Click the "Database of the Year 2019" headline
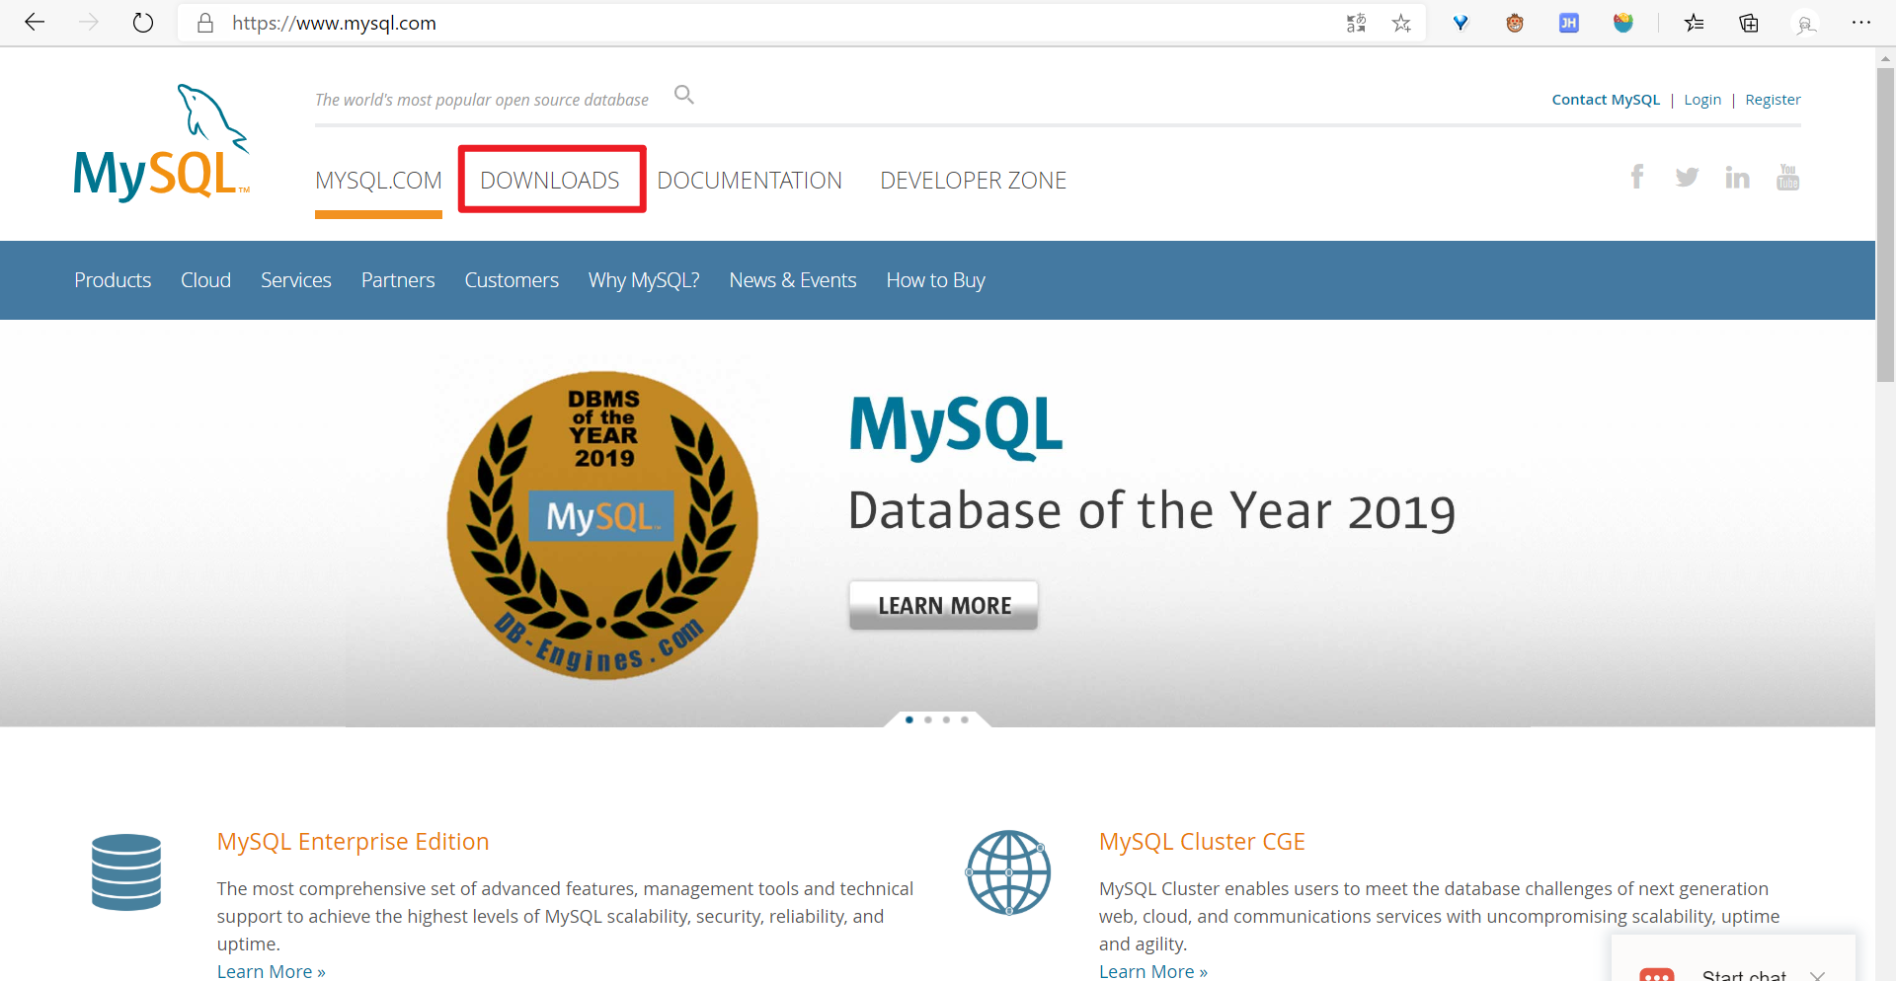Screen dimensions: 1896x981 point(1151,511)
